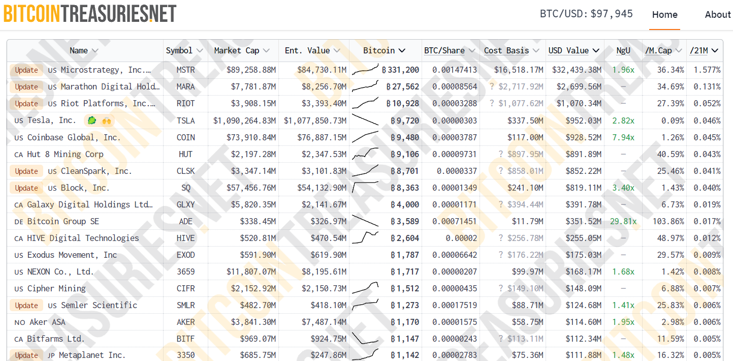Select the GLXY symbol cell

click(x=185, y=204)
